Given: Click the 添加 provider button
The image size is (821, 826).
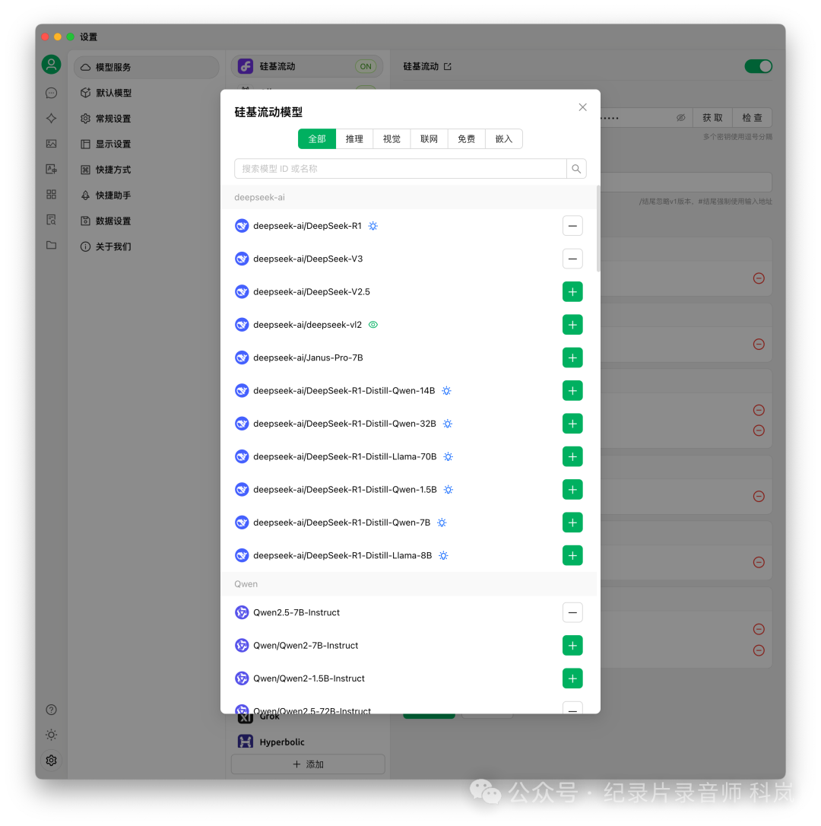Looking at the screenshot, I should (308, 764).
